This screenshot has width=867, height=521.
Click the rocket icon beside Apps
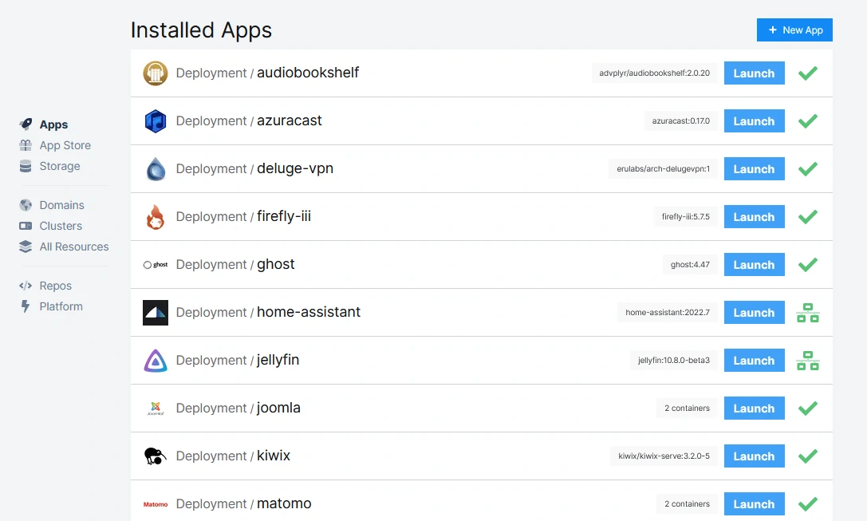click(x=26, y=124)
